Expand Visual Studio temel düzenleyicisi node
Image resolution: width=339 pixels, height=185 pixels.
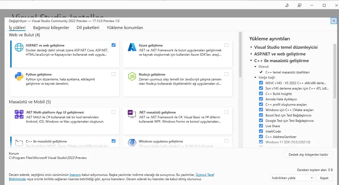click(x=251, y=47)
